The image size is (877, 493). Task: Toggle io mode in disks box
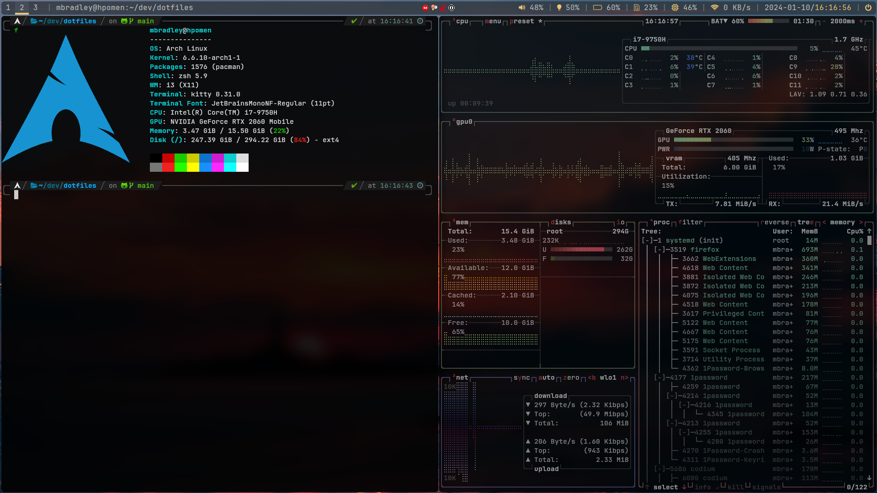tap(621, 223)
